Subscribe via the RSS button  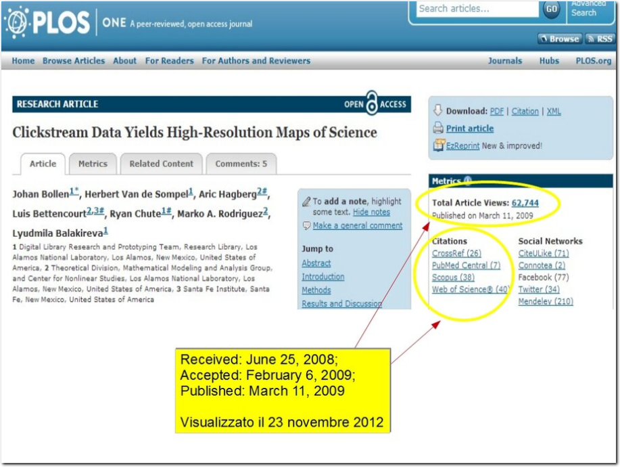pyautogui.click(x=600, y=39)
